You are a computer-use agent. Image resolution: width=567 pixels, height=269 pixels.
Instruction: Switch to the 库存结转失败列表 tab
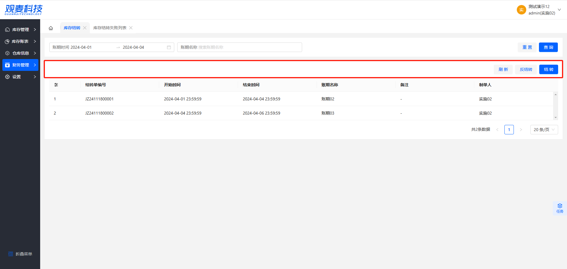[x=110, y=28]
